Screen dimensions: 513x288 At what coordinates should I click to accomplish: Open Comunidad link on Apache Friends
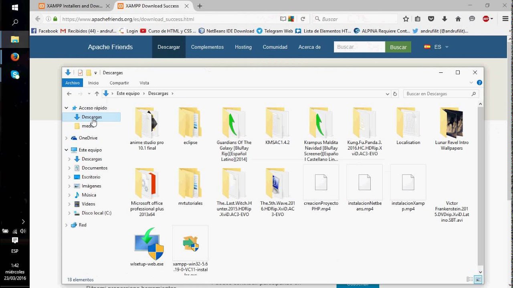275,47
